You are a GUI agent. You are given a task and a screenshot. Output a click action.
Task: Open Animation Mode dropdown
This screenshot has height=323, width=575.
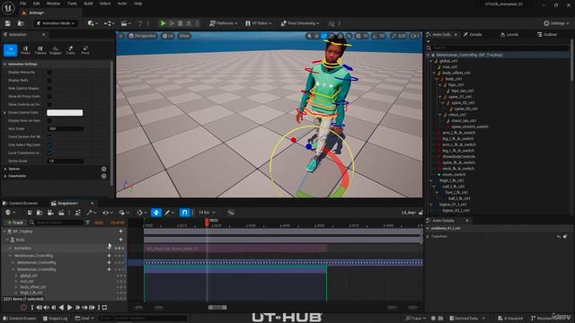[x=56, y=23]
